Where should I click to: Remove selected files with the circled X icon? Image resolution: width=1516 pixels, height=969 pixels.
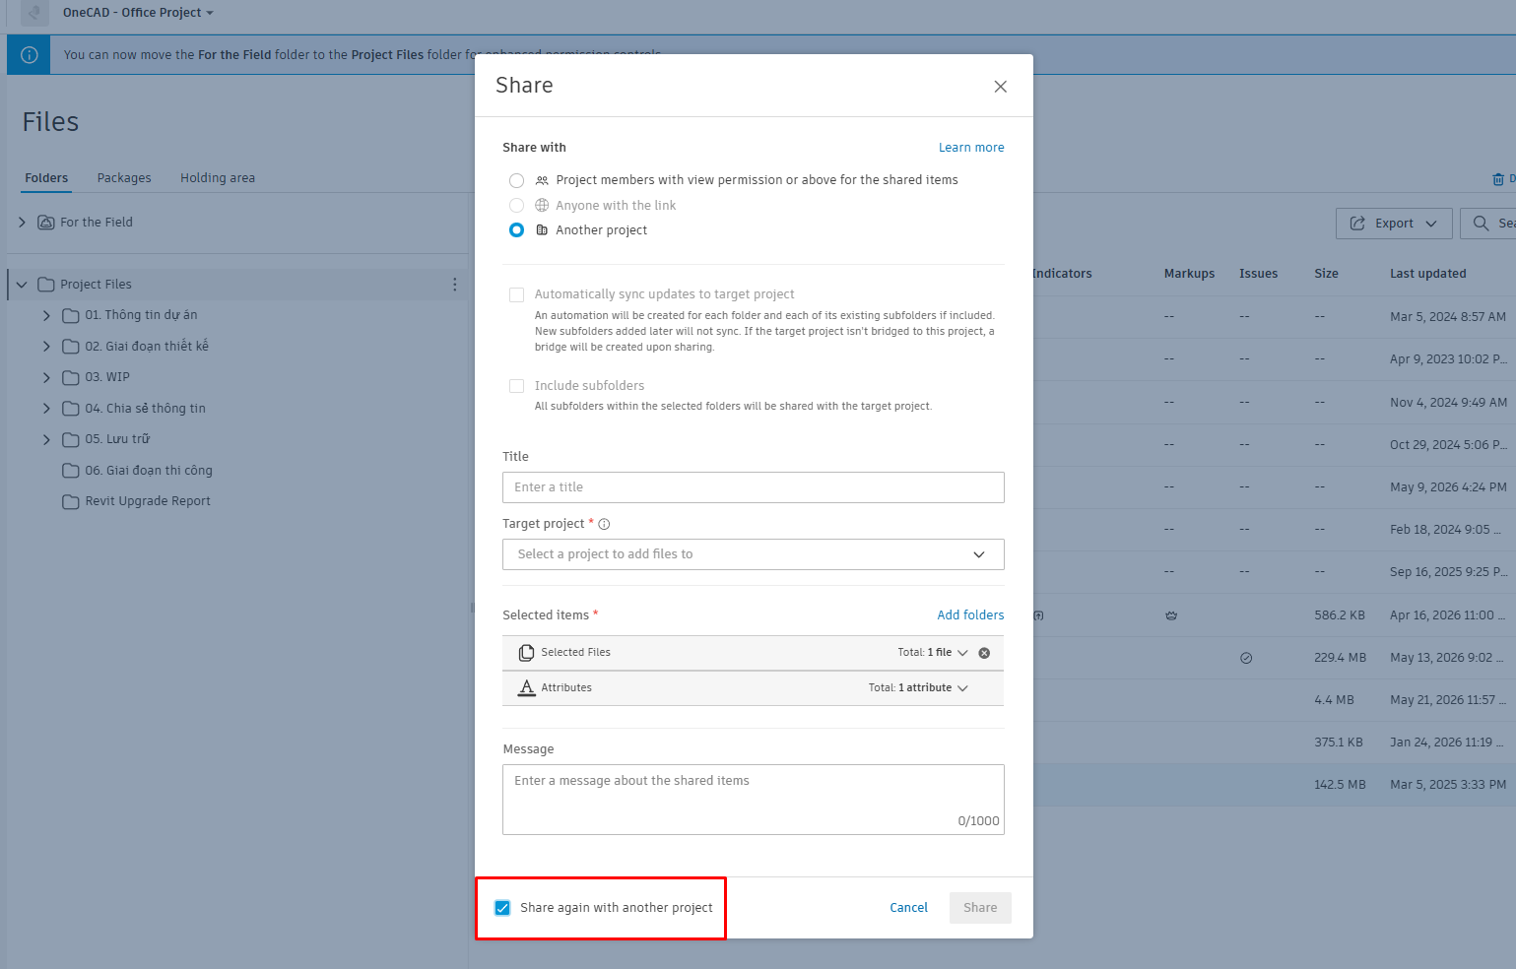(x=984, y=653)
